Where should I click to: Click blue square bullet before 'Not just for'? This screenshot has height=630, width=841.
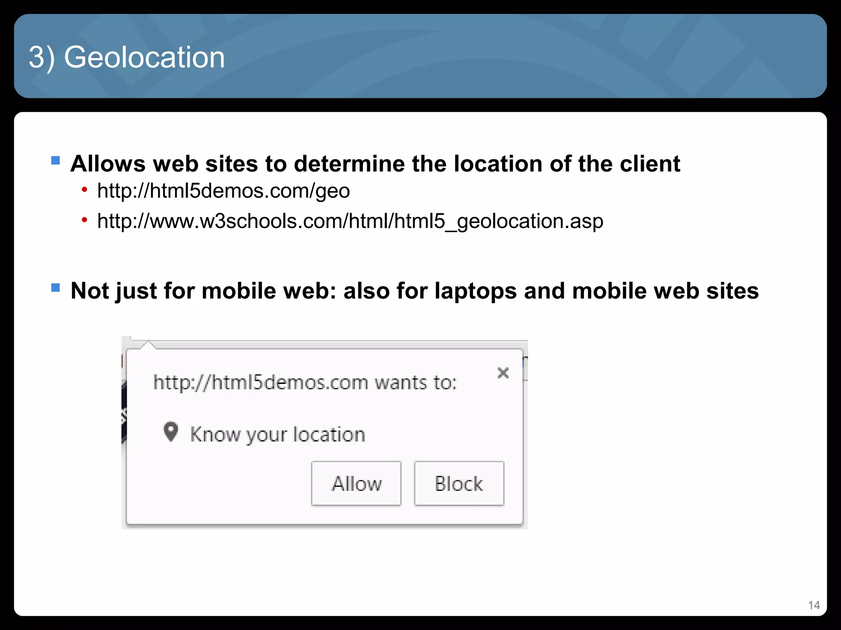point(55,288)
